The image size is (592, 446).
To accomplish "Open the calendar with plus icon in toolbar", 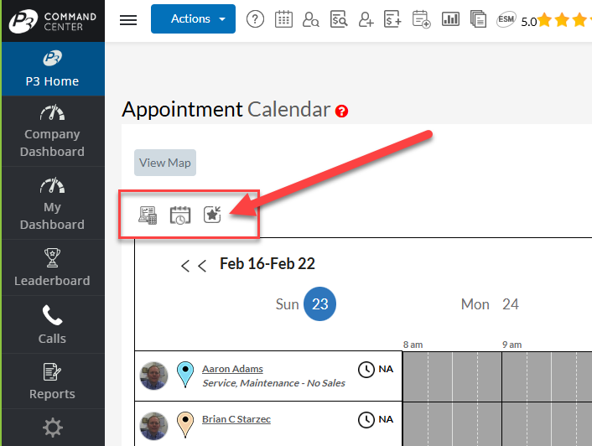I will 421,20.
